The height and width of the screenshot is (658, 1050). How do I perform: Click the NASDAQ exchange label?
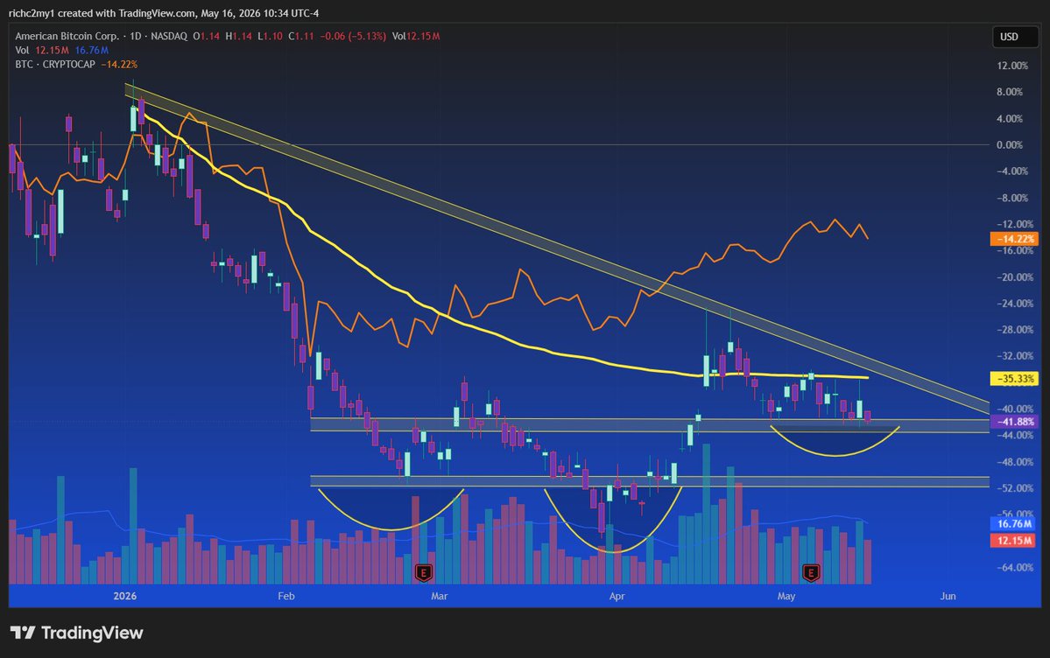point(169,36)
